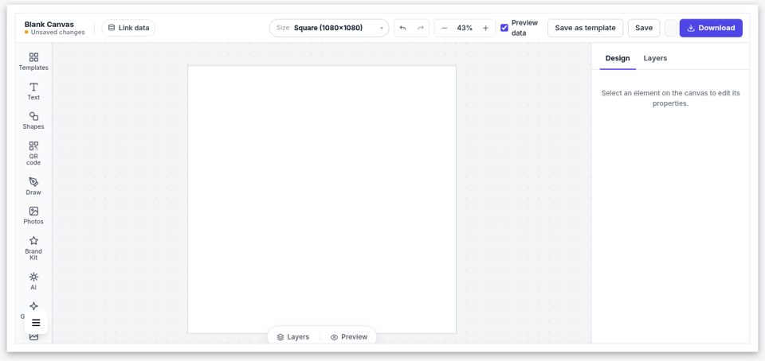The image size is (765, 361).
Task: Zoom in with the plus button
Action: pos(485,28)
